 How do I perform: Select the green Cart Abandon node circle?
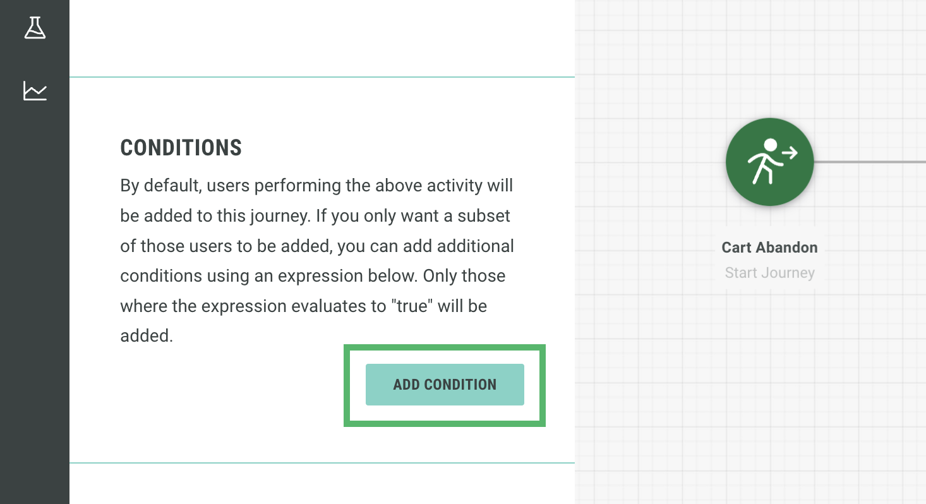click(769, 162)
